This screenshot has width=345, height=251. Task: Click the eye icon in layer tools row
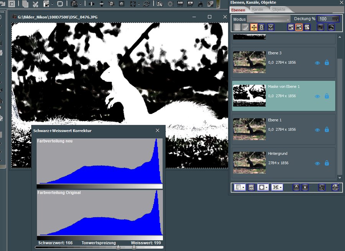(x=331, y=27)
